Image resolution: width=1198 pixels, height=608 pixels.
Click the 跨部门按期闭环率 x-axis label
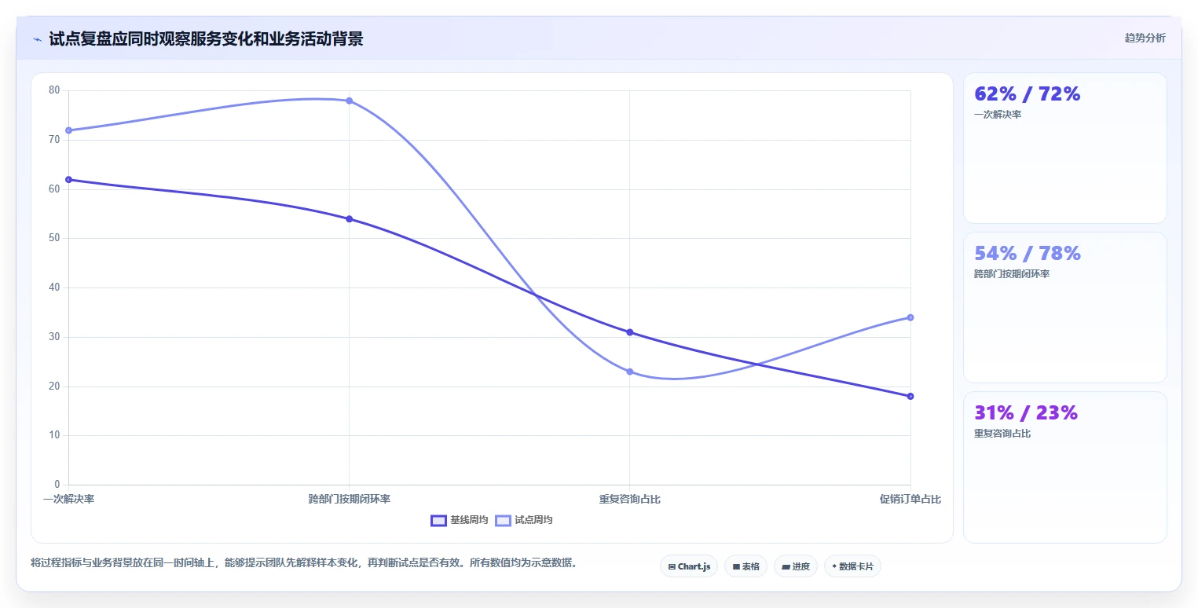point(349,499)
